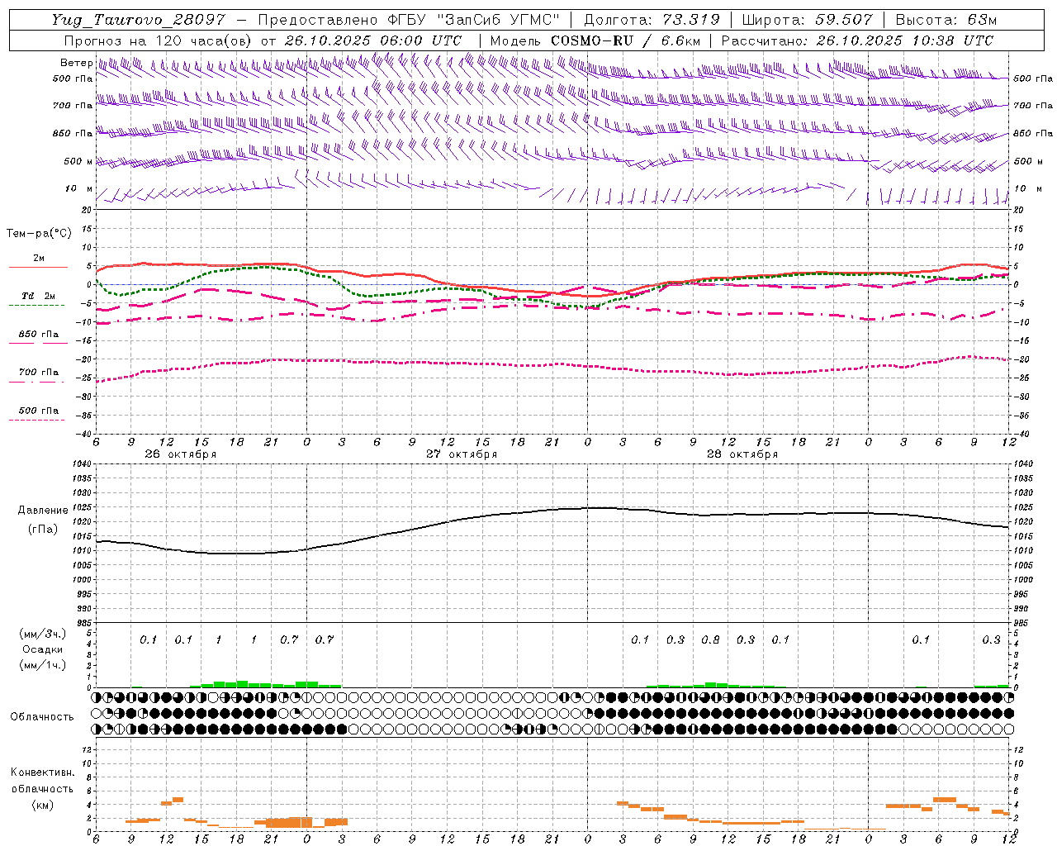Click the 500 м wind level label on the left

coord(78,161)
